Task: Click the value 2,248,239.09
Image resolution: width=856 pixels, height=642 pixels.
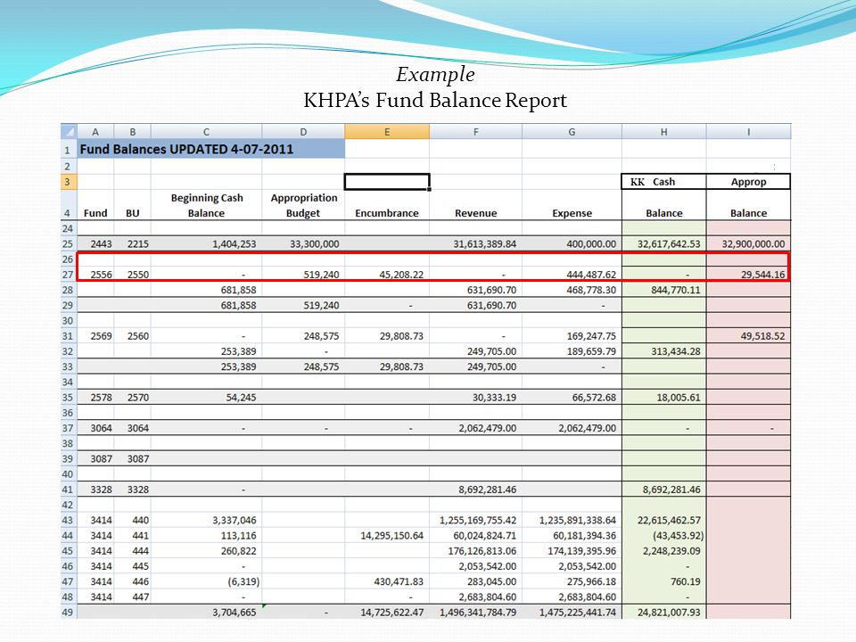Action: (671, 551)
